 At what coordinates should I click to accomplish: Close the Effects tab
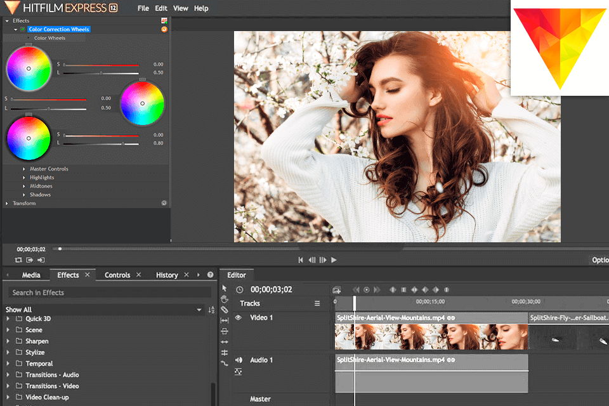click(88, 275)
